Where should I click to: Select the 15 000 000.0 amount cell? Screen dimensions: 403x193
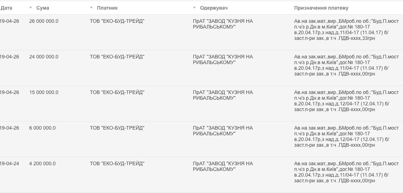pyautogui.click(x=44, y=92)
